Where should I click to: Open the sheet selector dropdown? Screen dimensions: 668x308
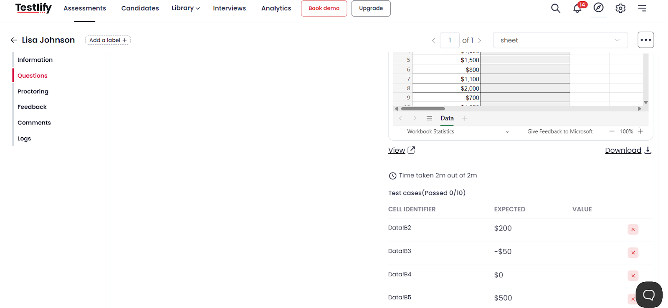point(560,40)
